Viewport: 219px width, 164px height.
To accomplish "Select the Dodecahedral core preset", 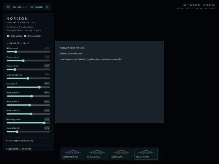I will (73, 154).
